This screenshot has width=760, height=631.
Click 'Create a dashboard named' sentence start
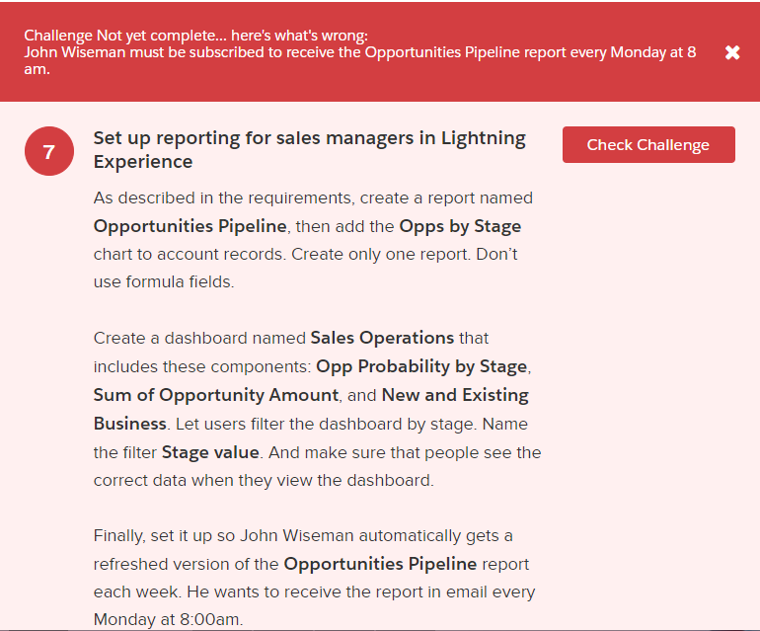click(x=199, y=338)
